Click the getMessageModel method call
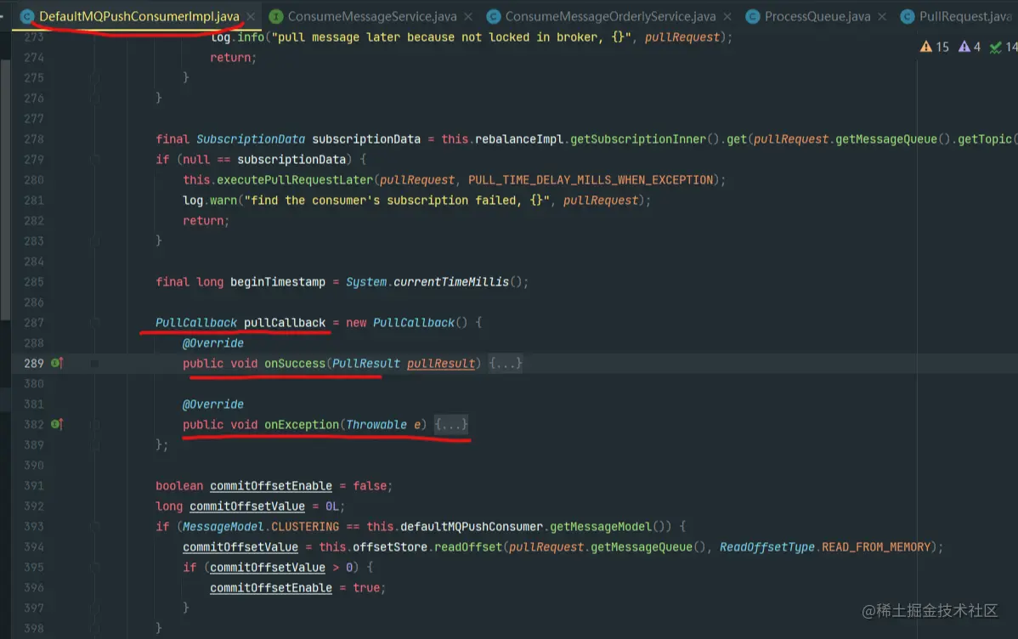The width and height of the screenshot is (1018, 639). 601,527
